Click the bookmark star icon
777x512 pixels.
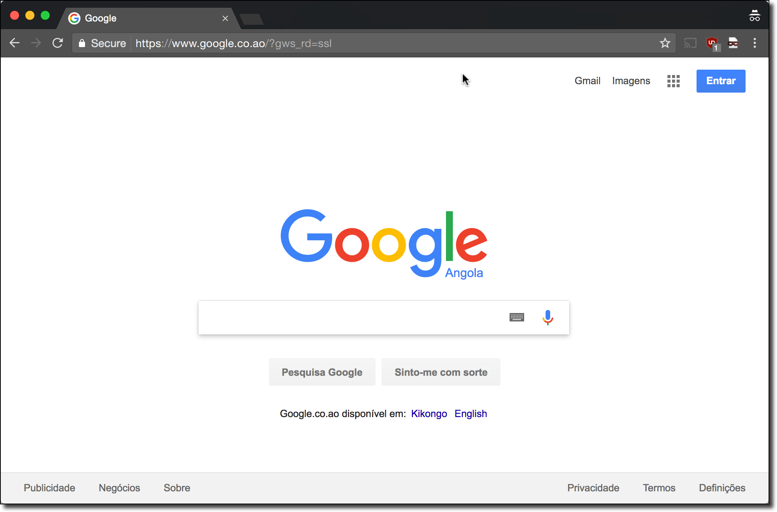point(665,43)
